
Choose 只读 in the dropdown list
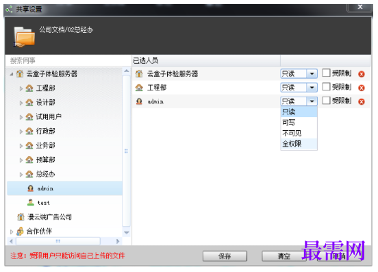[x=299, y=112]
